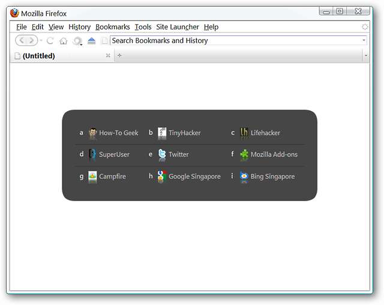Click the shortcut letter 'a' in the launcher

tap(82, 133)
